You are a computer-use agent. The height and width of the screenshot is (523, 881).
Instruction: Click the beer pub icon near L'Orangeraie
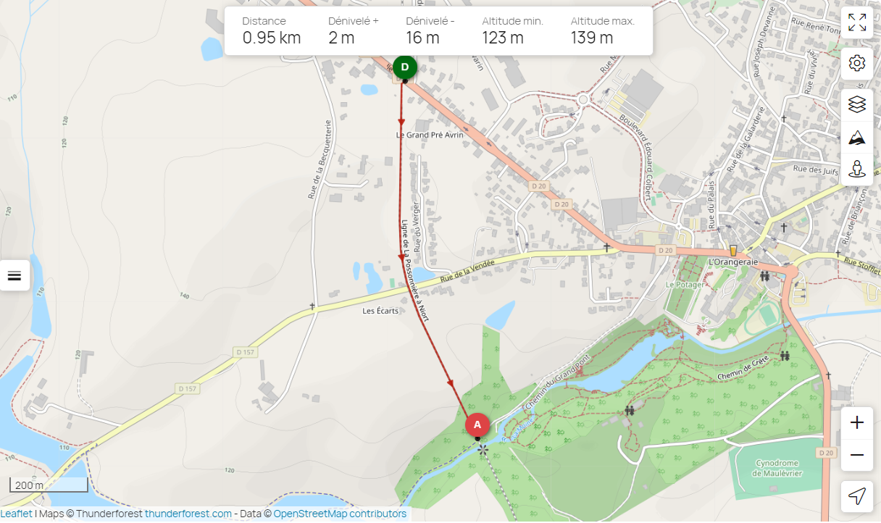tap(733, 250)
